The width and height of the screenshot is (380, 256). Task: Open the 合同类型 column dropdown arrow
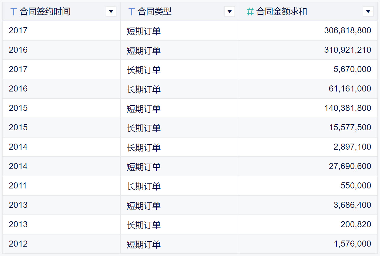click(230, 12)
